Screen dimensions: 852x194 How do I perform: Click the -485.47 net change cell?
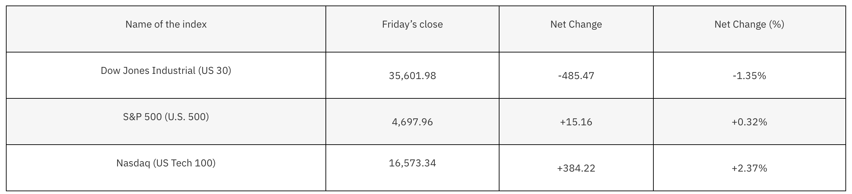point(576,76)
